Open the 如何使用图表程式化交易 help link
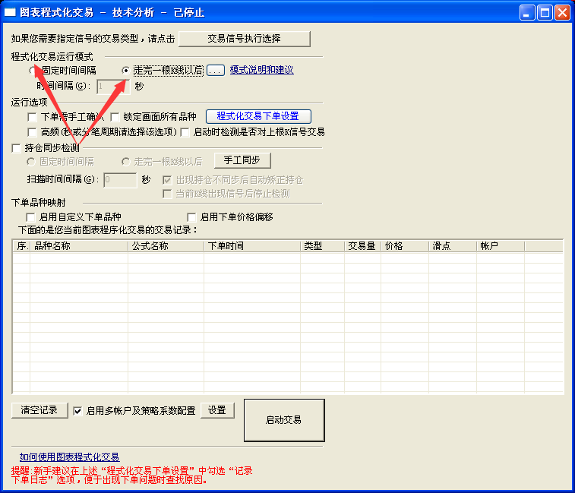The height and width of the screenshot is (493, 575). click(69, 457)
